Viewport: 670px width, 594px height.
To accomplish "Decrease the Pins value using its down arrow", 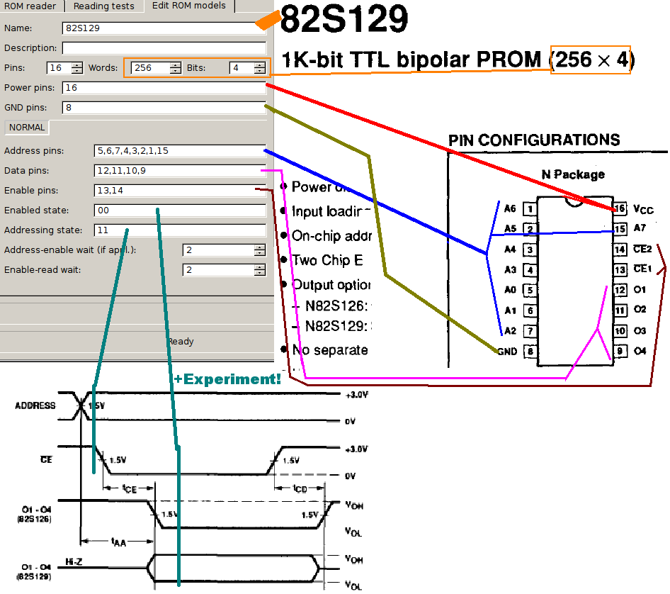I will (76, 71).
